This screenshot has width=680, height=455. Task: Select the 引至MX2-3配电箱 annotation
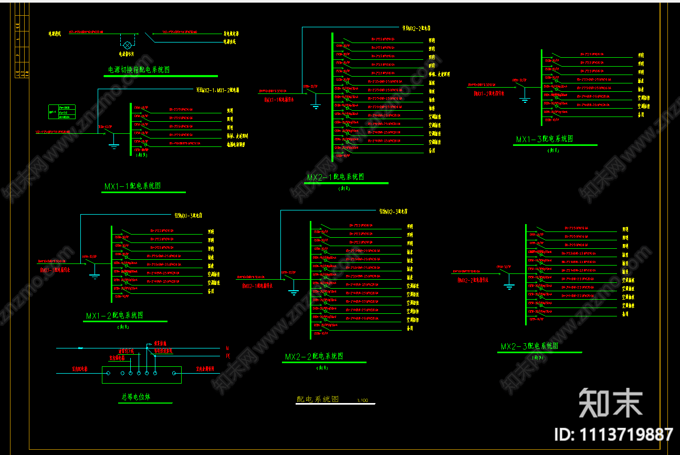[x=393, y=211]
